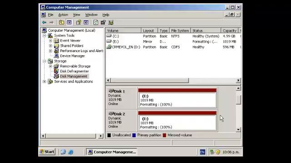291x163 pixels.
Task: Click the System Tools node icon
Action: tap(50, 35)
